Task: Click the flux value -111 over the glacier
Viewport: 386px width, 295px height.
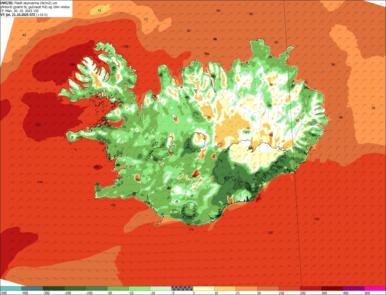Action: point(187,148)
